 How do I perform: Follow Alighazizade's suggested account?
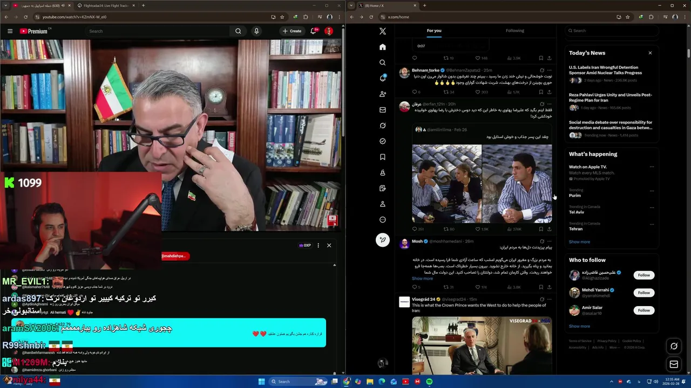(643, 275)
